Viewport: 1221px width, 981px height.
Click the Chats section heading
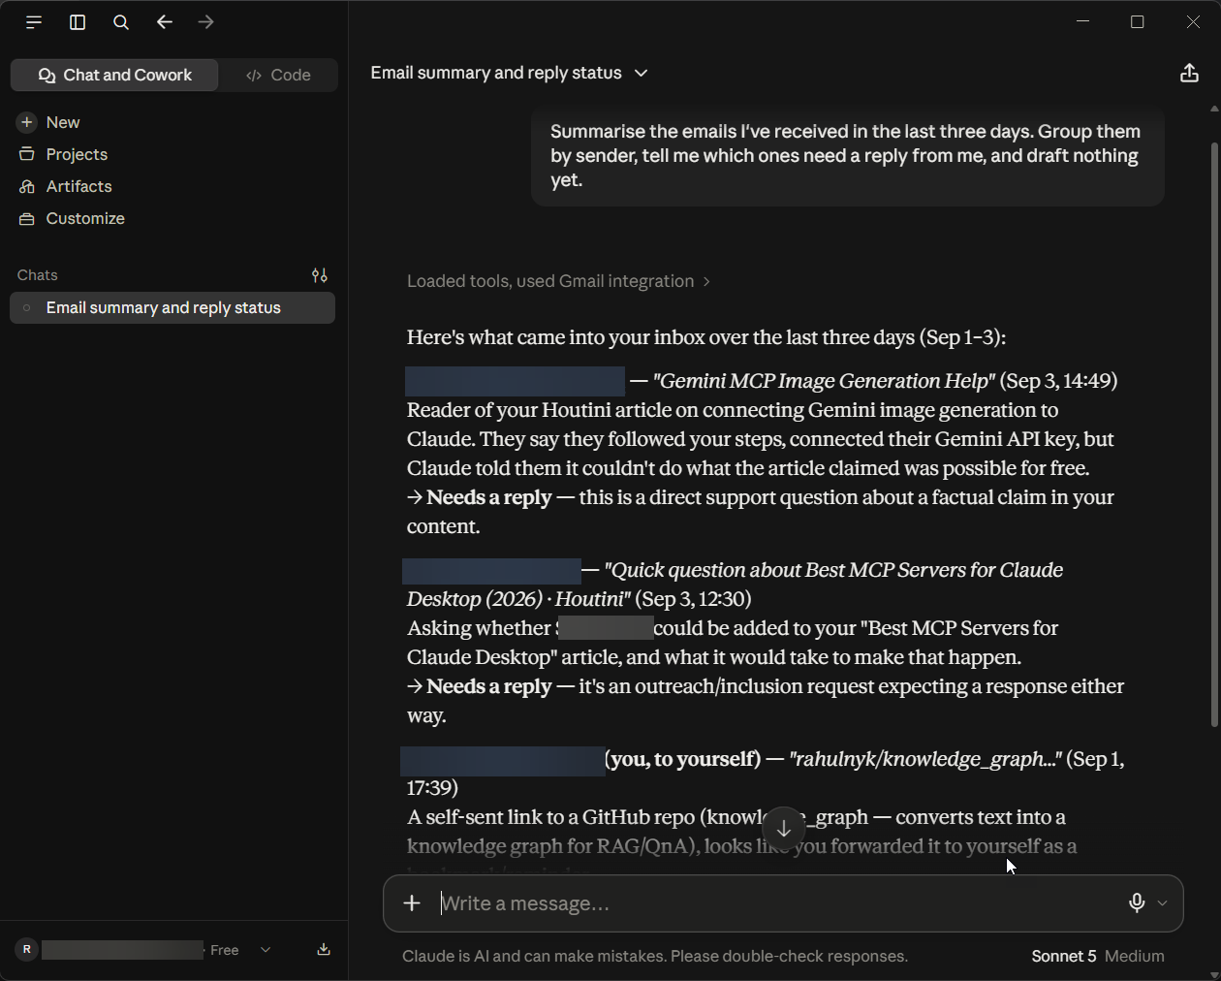coord(38,275)
